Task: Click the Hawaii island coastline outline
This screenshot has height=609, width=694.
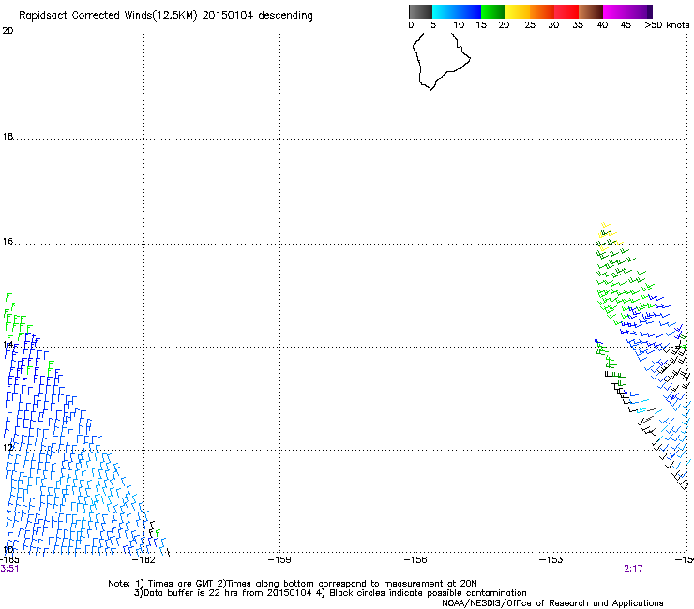Action: [442, 61]
